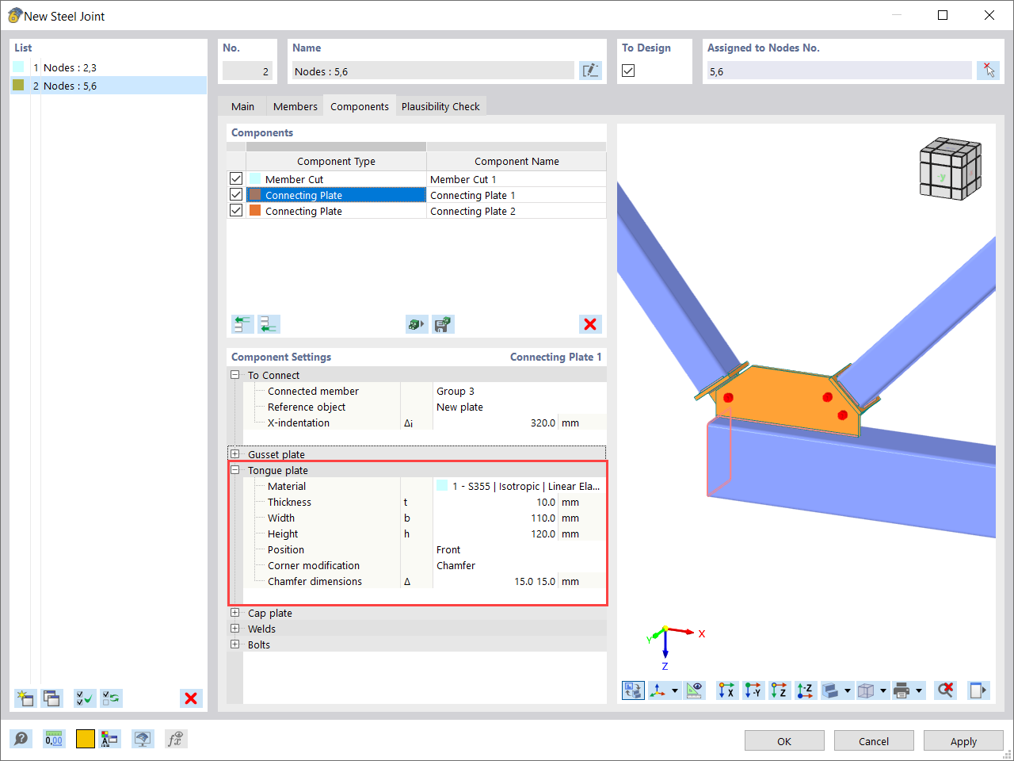Image resolution: width=1014 pixels, height=761 pixels.
Task: Click the select-all checkmarks icon under List
Action: tap(84, 698)
